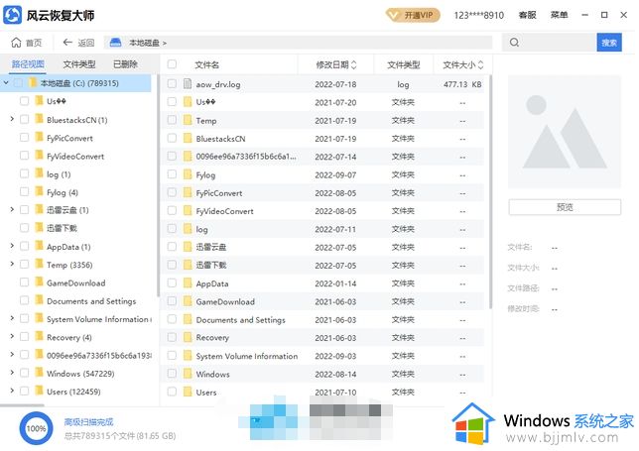This screenshot has height=451, width=639.
Task: Click the GameDownload folder icon in file list
Action: click(x=188, y=301)
